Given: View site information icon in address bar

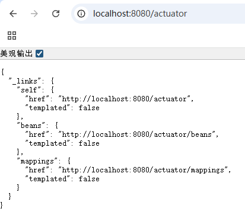Looking at the screenshot, I should click(81, 14).
